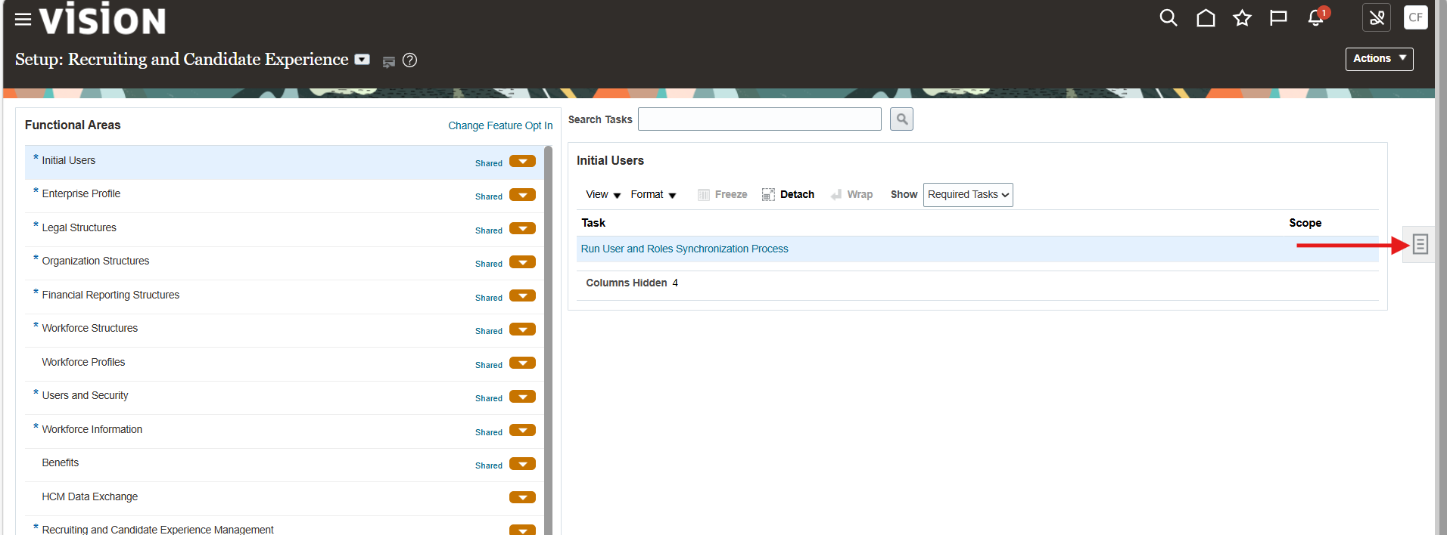Open the setup offering selector dropdown arrow
Screen dimensions: 1447x535
coord(363,60)
